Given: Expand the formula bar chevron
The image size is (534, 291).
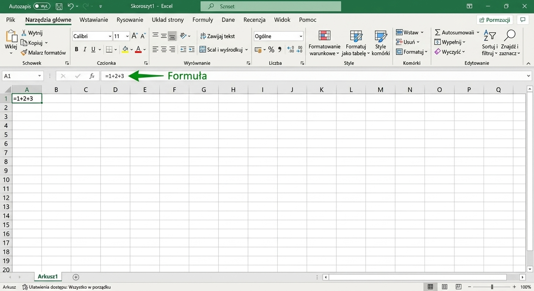Looking at the screenshot, I should pos(529,76).
